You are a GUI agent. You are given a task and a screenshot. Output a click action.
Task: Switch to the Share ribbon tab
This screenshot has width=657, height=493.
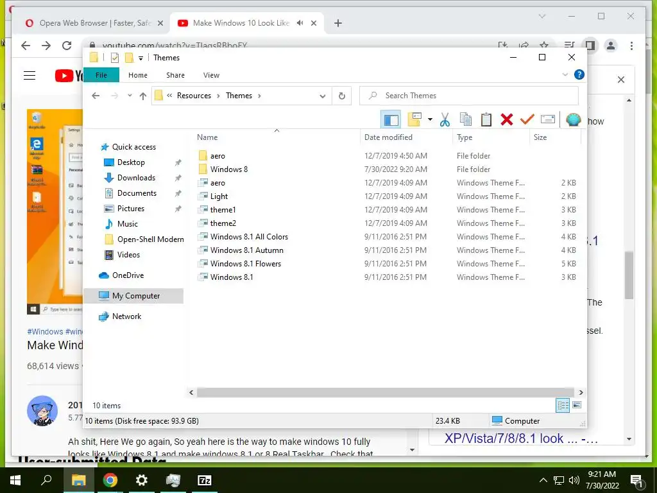coord(175,75)
